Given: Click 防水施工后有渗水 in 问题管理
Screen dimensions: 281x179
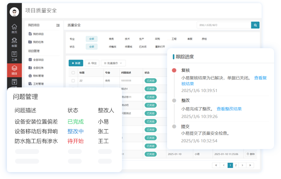Looking at the screenshot, I should pos(36,141).
